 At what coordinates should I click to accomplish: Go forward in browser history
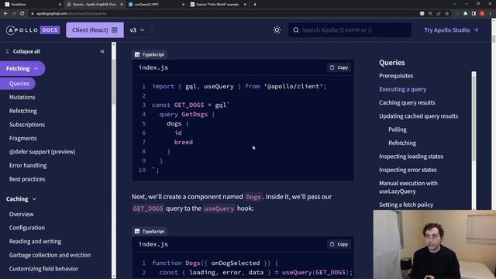coord(14,14)
